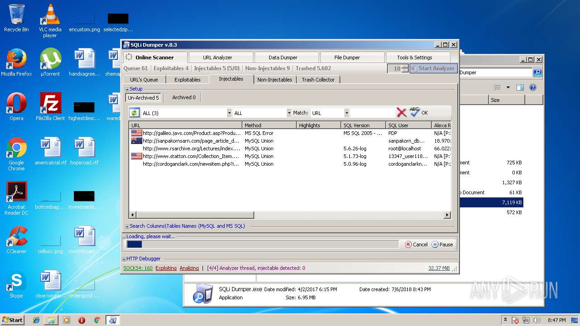Launch Mozilla Firefox from the desktop
The image size is (580, 326).
point(16,62)
